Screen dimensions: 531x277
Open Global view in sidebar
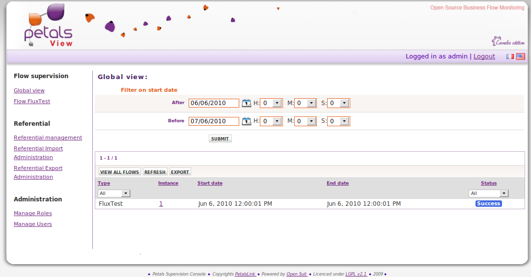29,90
